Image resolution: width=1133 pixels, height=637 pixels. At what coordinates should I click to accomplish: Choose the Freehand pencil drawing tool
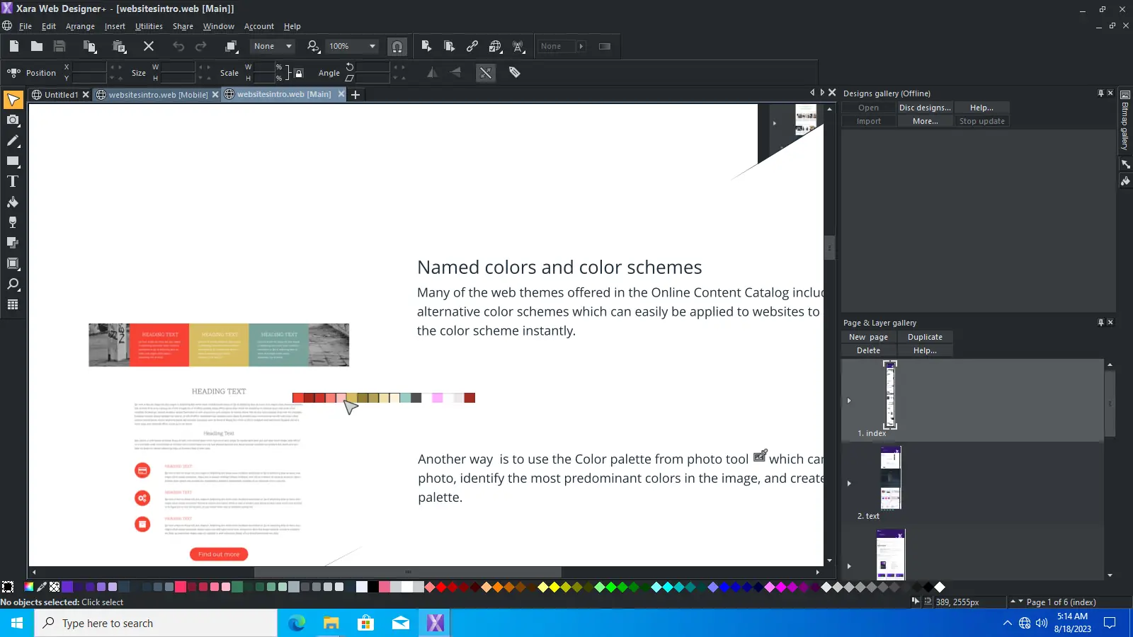pos(13,141)
